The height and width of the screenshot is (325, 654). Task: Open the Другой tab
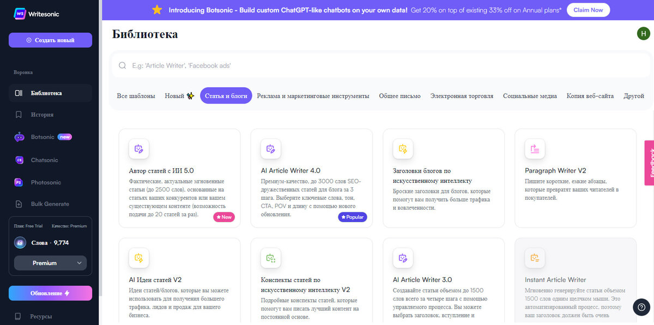(x=634, y=96)
